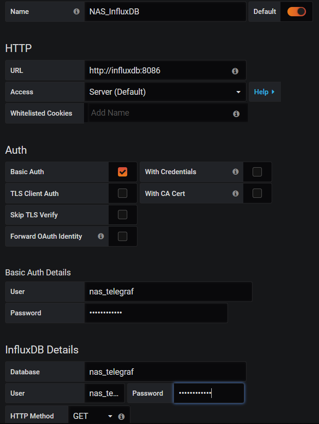Click the HTTP Method info icon

[122, 417]
